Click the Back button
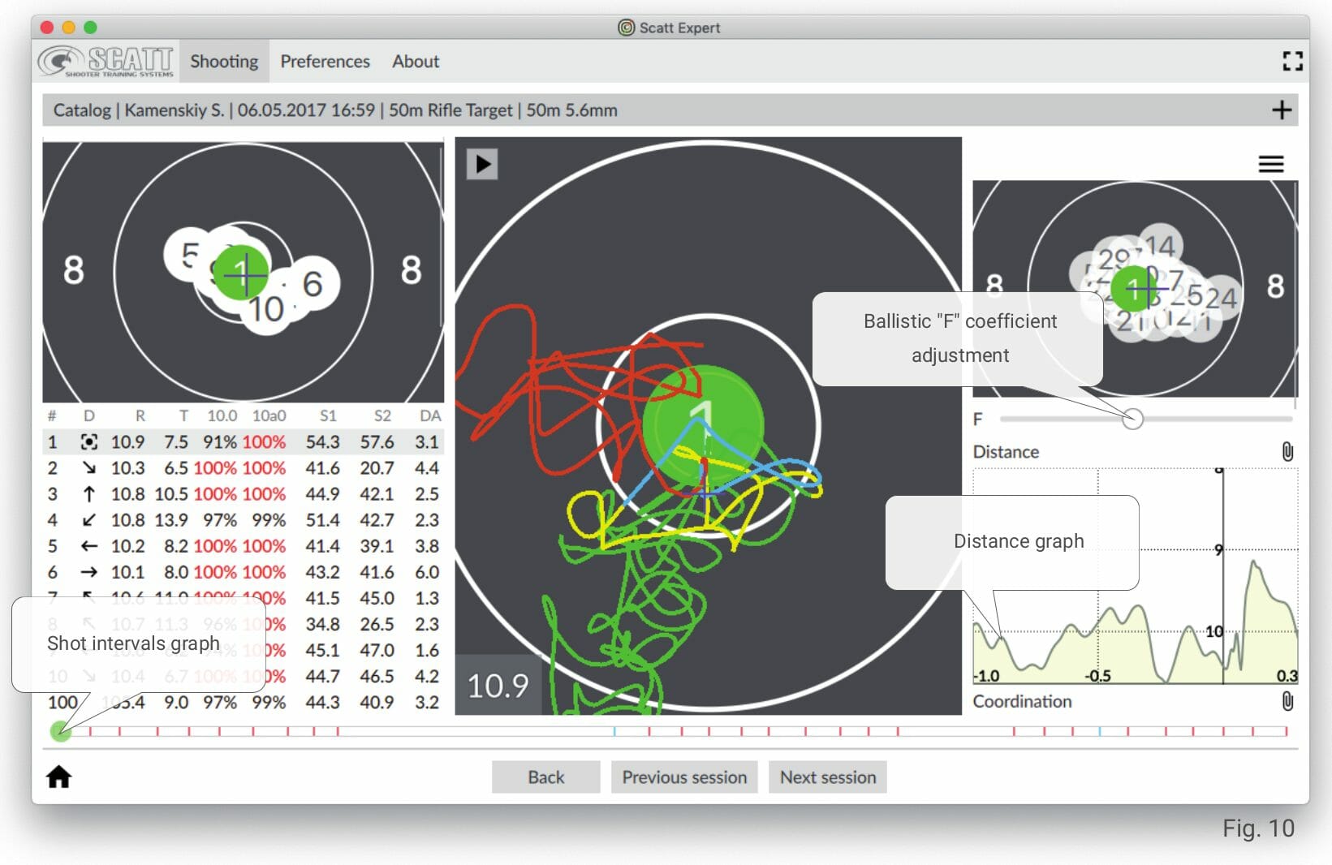Screen dimensions: 1332x865 [x=545, y=777]
